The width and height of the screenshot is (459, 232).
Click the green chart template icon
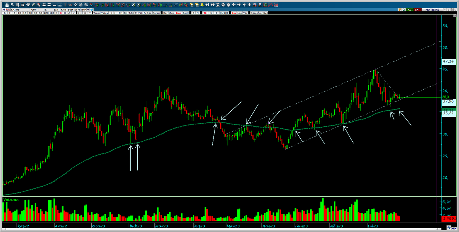265,5
